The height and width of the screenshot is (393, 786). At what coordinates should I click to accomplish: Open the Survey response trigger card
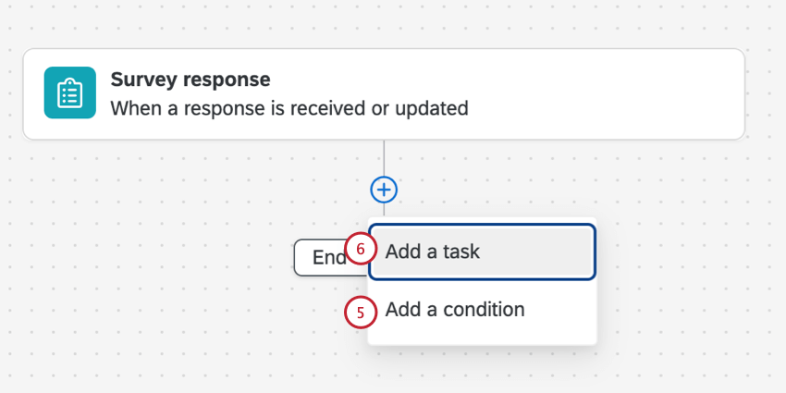pyautogui.click(x=383, y=93)
